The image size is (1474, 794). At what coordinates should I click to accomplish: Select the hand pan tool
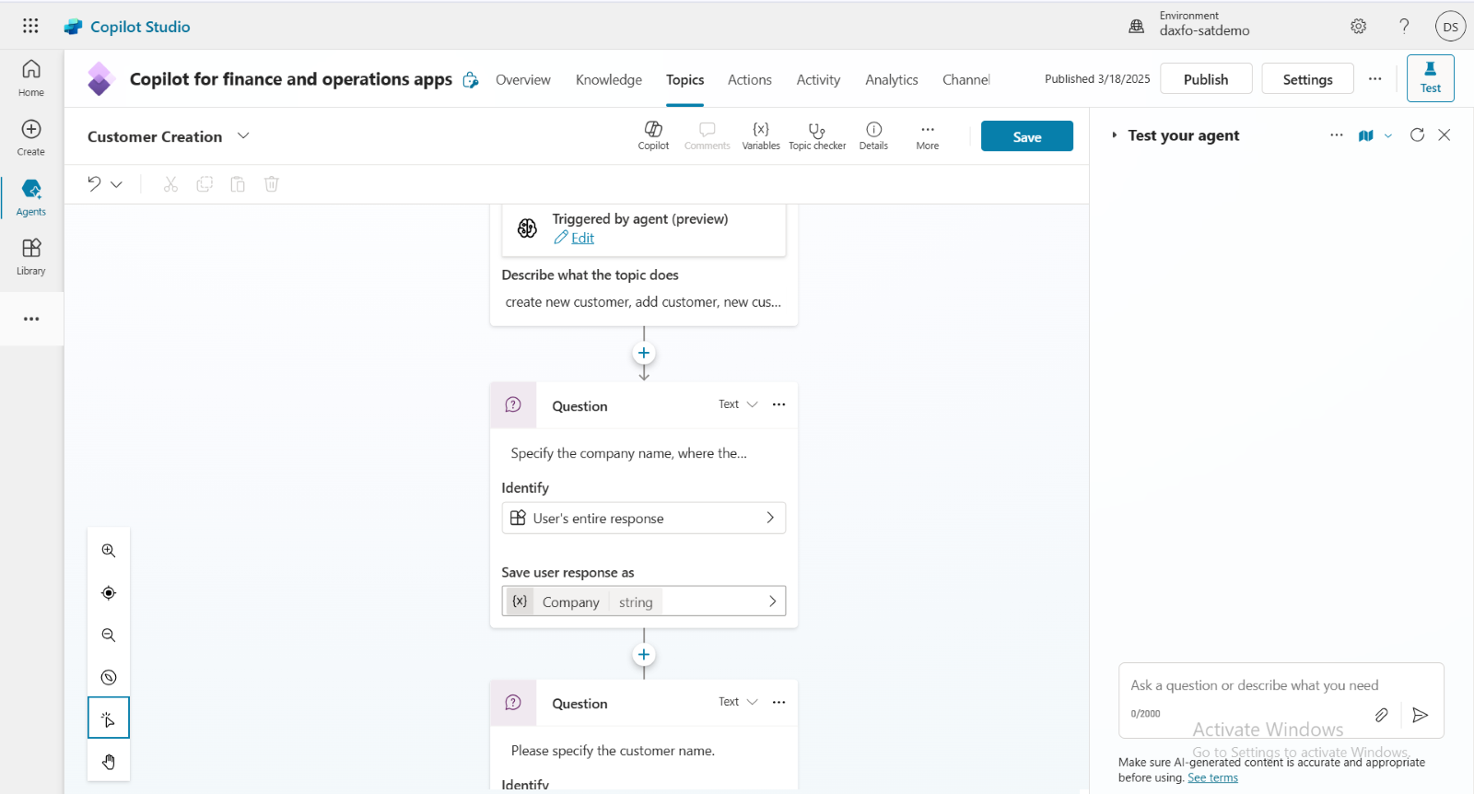(x=109, y=762)
